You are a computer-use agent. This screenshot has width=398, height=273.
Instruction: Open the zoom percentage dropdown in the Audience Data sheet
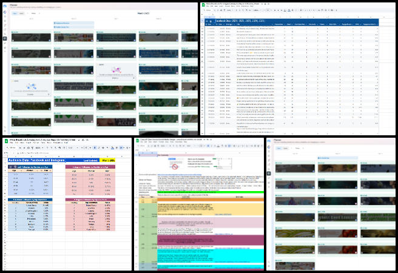(x=39, y=147)
